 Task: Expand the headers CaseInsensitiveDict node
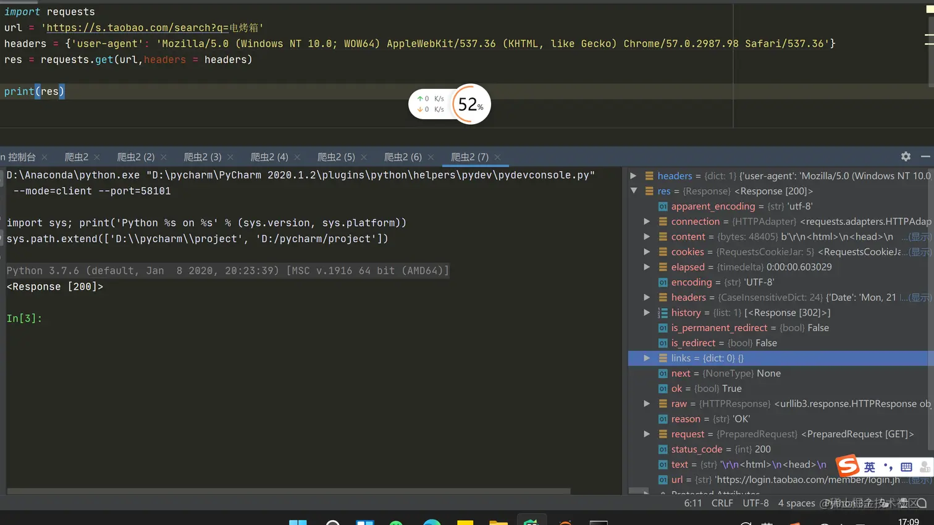point(647,297)
